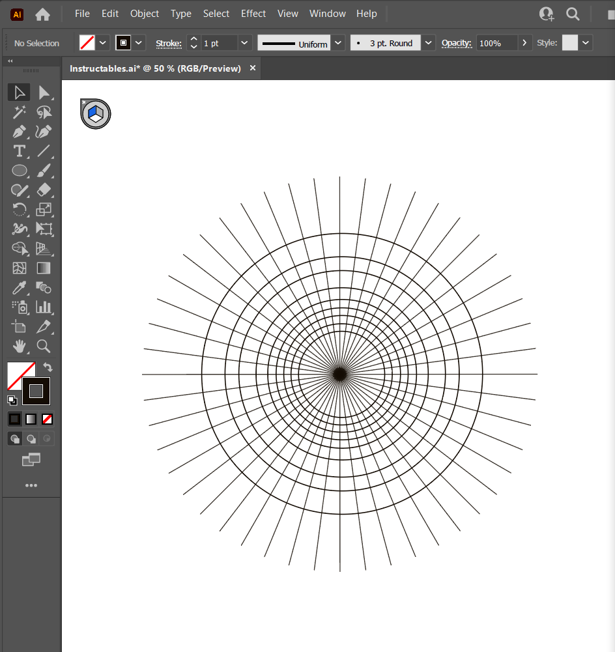Enable Draw Behind mode
Image resolution: width=615 pixels, height=652 pixels.
tap(31, 439)
